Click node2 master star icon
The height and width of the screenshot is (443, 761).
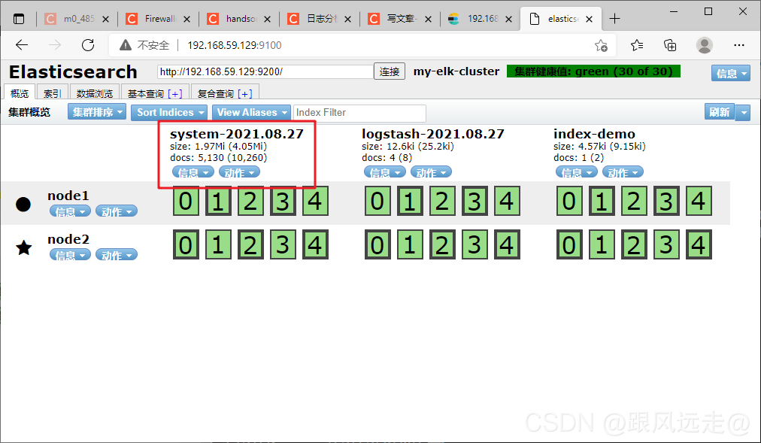point(24,247)
